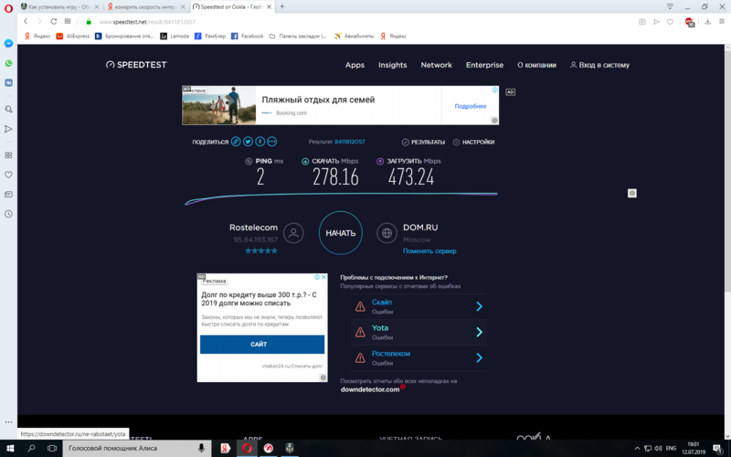
Task: Open search in the Opera sidebar
Action: (x=8, y=109)
